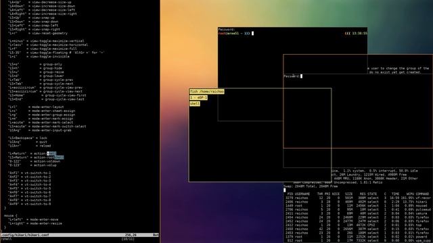Click the "mode-enter-resize" mouse binding
Viewport: 433px width, 243px height.
pyautogui.click(x=35, y=223)
